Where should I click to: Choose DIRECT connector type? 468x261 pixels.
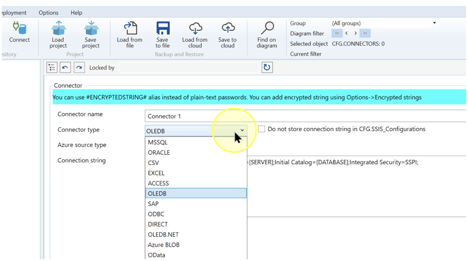[196, 224]
